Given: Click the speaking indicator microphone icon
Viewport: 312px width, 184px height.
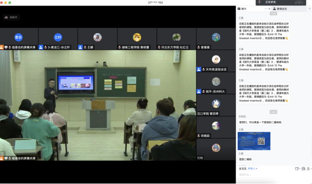Looking at the screenshot, I should (x=259, y=2).
